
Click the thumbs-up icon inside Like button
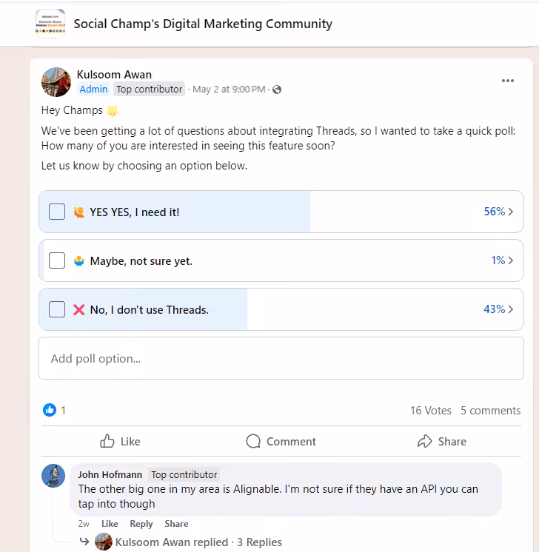pyautogui.click(x=107, y=441)
